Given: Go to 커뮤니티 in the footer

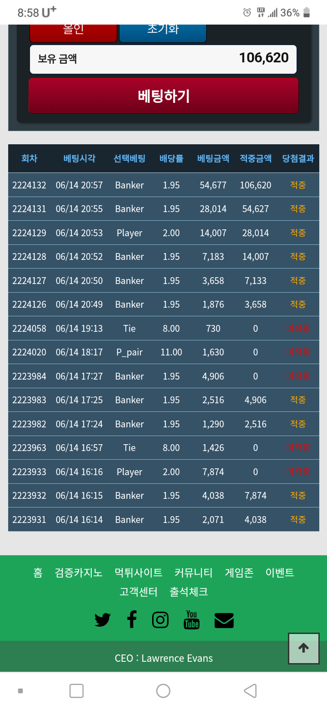Looking at the screenshot, I should click(x=193, y=573).
